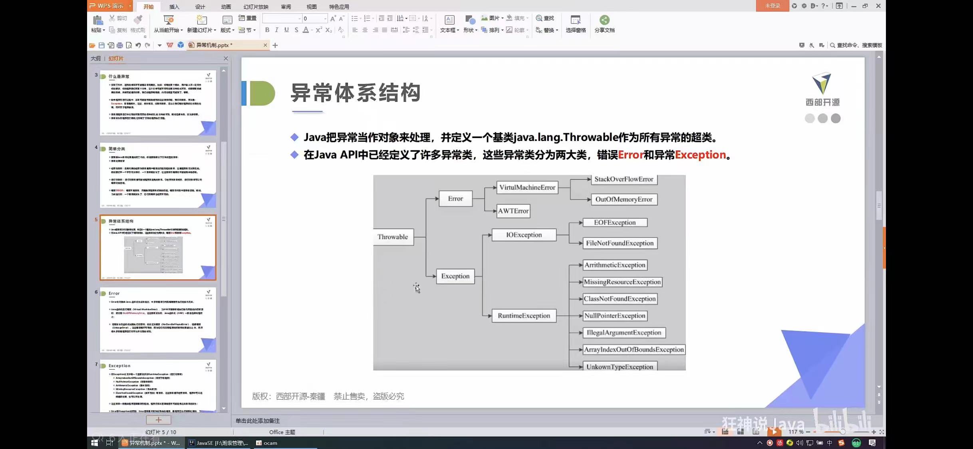Click the Share Document icon
This screenshot has height=449, width=973.
point(604,20)
